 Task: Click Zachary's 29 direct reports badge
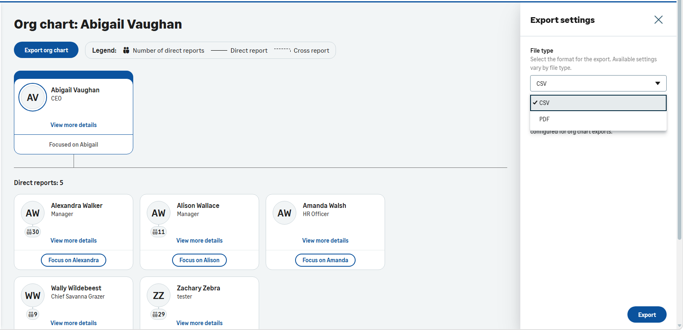coord(159,314)
